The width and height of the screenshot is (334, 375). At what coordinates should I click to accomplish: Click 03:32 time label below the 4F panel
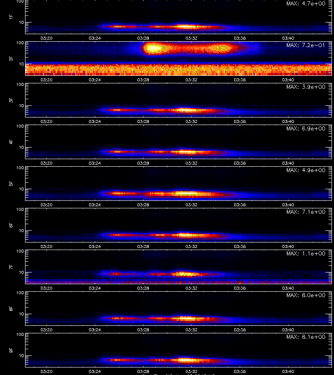coord(192,163)
